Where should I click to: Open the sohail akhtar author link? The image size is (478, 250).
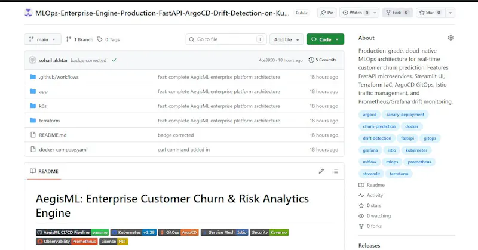point(53,60)
